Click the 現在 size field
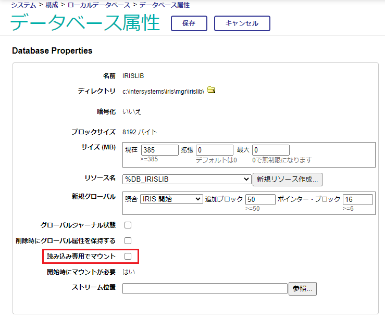 click(x=159, y=150)
